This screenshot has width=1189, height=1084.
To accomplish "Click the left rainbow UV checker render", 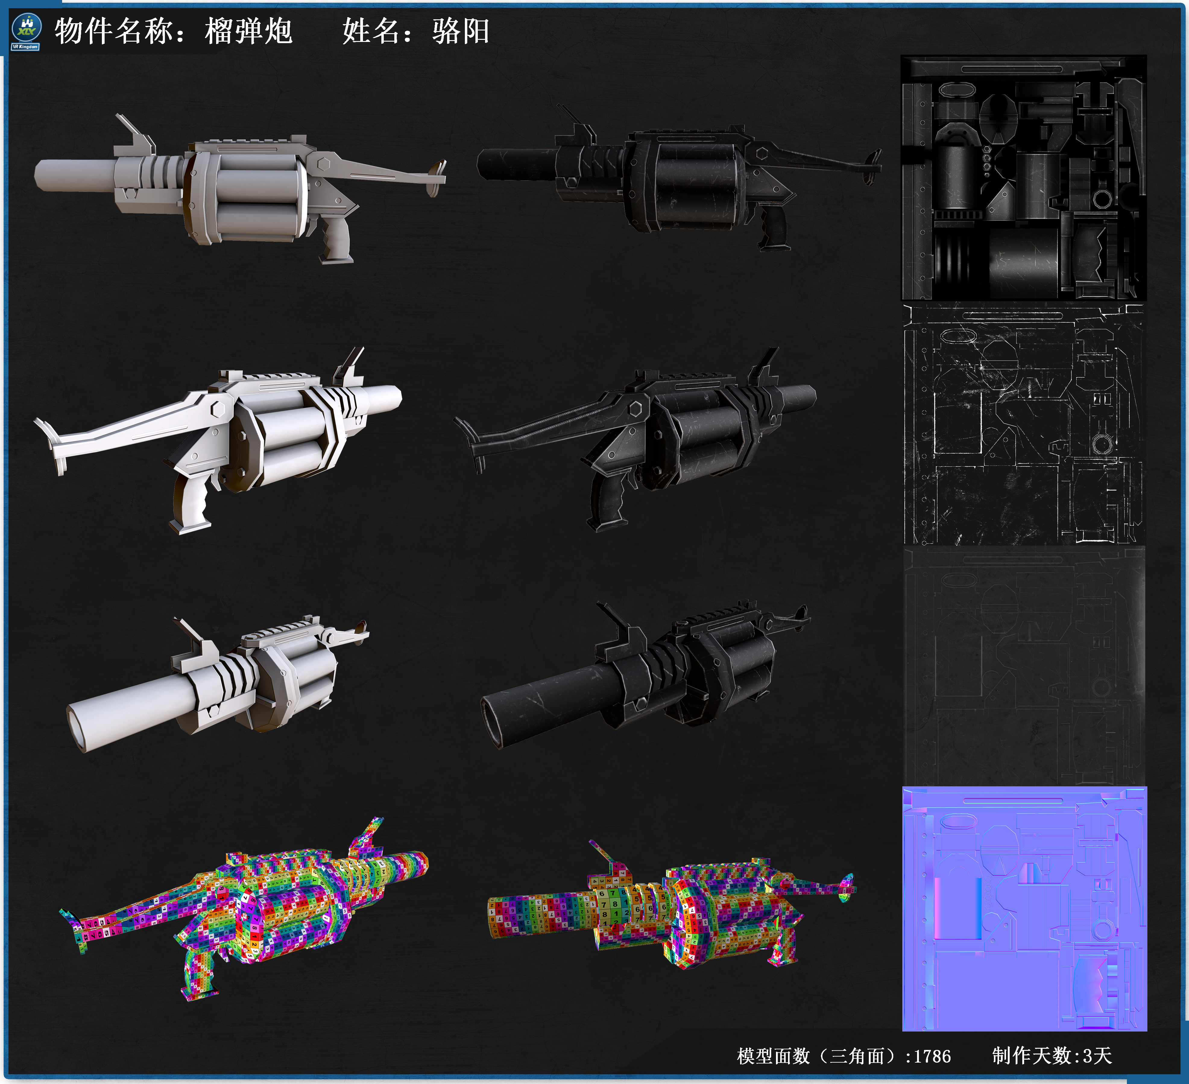I will (244, 909).
